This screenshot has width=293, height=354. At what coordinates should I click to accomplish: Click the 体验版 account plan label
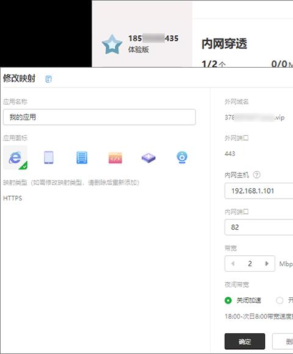click(x=139, y=49)
